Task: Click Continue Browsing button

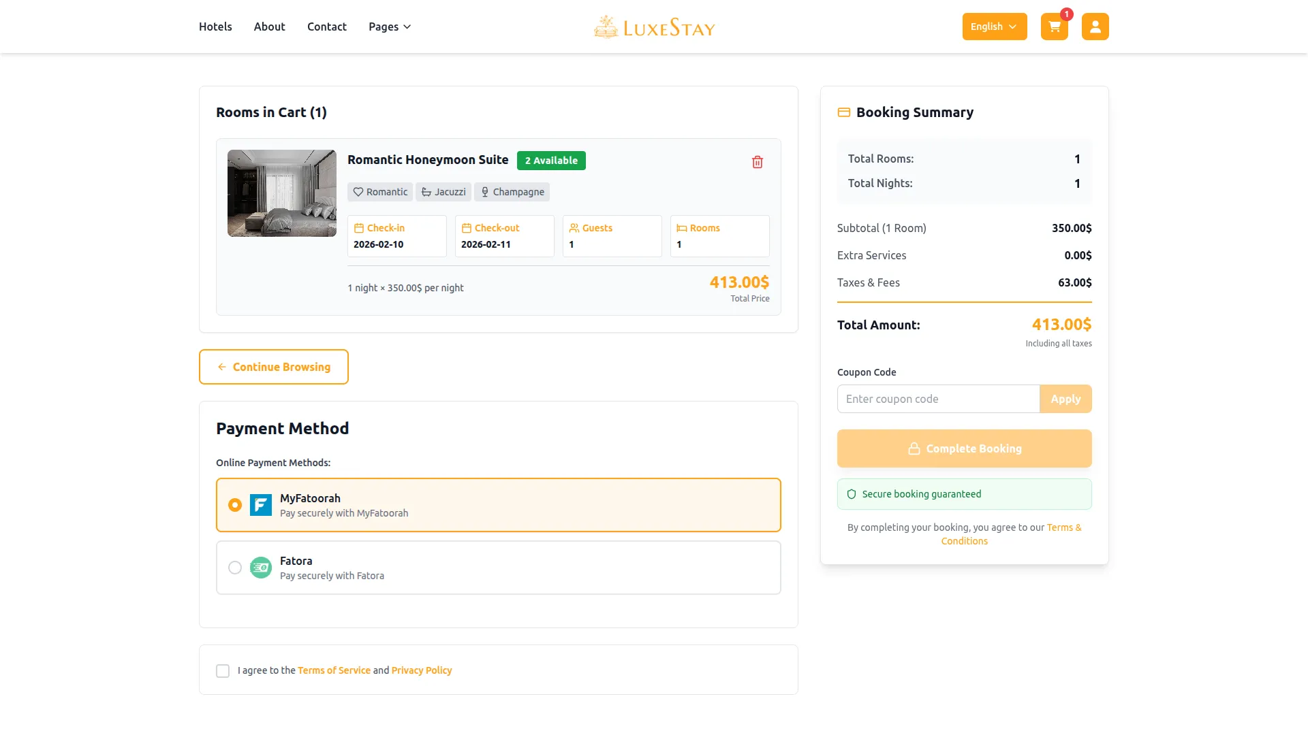Action: 274,367
